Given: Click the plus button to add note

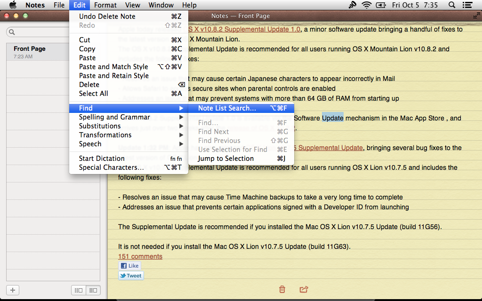Looking at the screenshot, I should [x=13, y=290].
